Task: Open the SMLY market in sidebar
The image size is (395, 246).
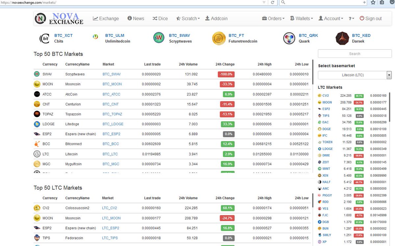Action: point(327,235)
